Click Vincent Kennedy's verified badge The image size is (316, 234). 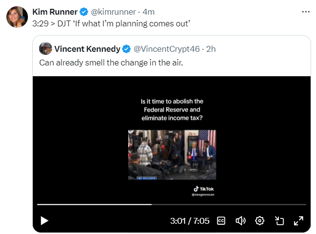[x=126, y=49]
